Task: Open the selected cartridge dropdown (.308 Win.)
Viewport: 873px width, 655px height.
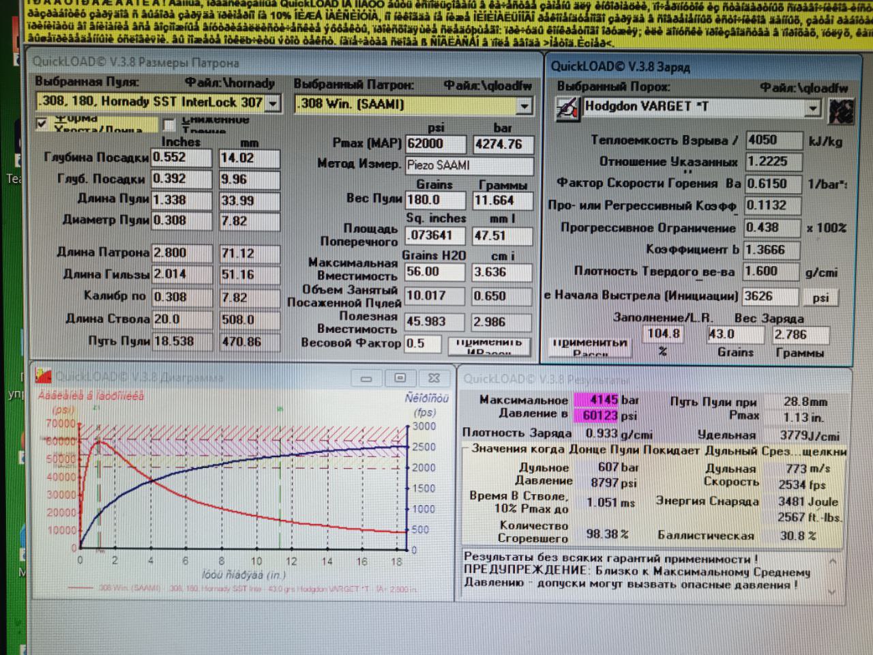Action: 524,106
